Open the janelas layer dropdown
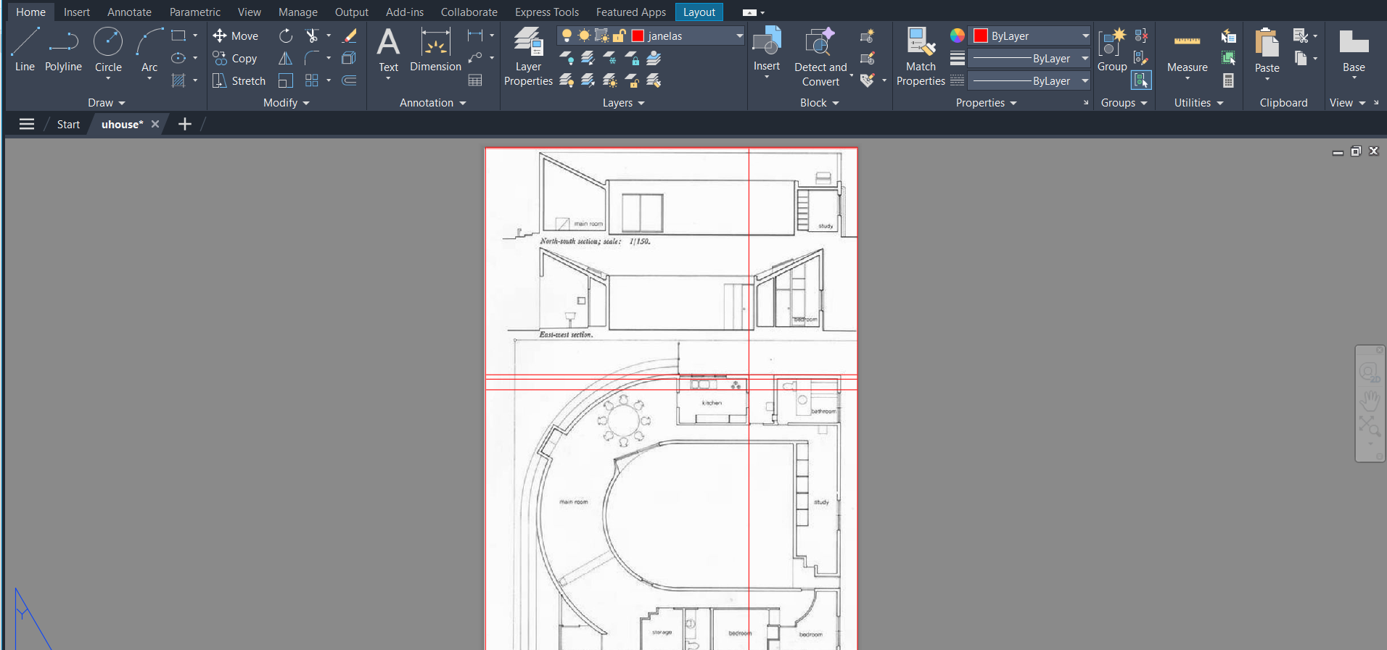 click(x=738, y=36)
